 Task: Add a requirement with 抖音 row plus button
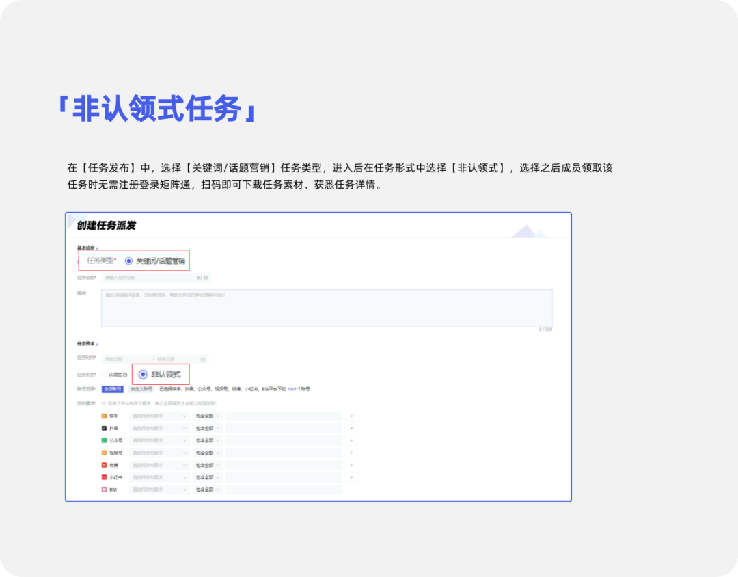[x=352, y=429]
